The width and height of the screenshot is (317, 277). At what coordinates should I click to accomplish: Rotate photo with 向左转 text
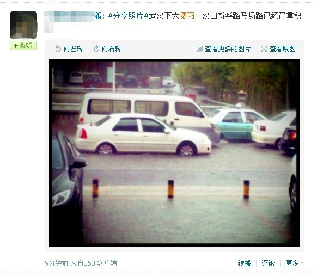pos(73,49)
